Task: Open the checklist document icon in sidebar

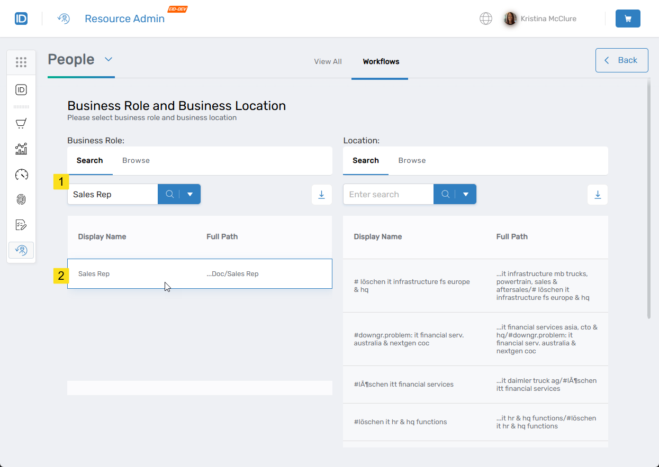Action: [x=21, y=225]
